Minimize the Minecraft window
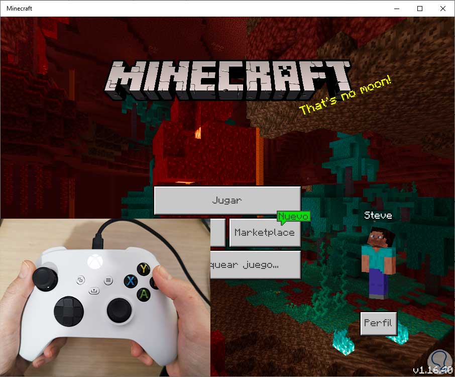Screen dimensions: 455x377 coord(397,9)
